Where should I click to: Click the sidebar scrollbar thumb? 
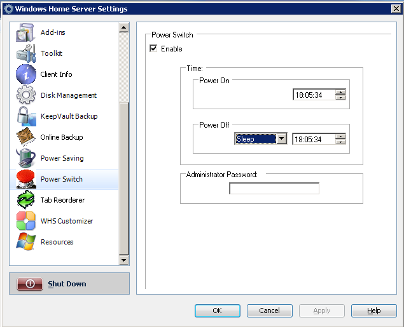tap(123, 178)
